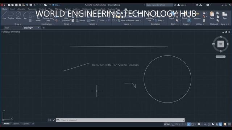Click the Open file icon in quick access toolbar
Image resolution: width=232 pixels, height=130 pixels.
pyautogui.click(x=13, y=5)
